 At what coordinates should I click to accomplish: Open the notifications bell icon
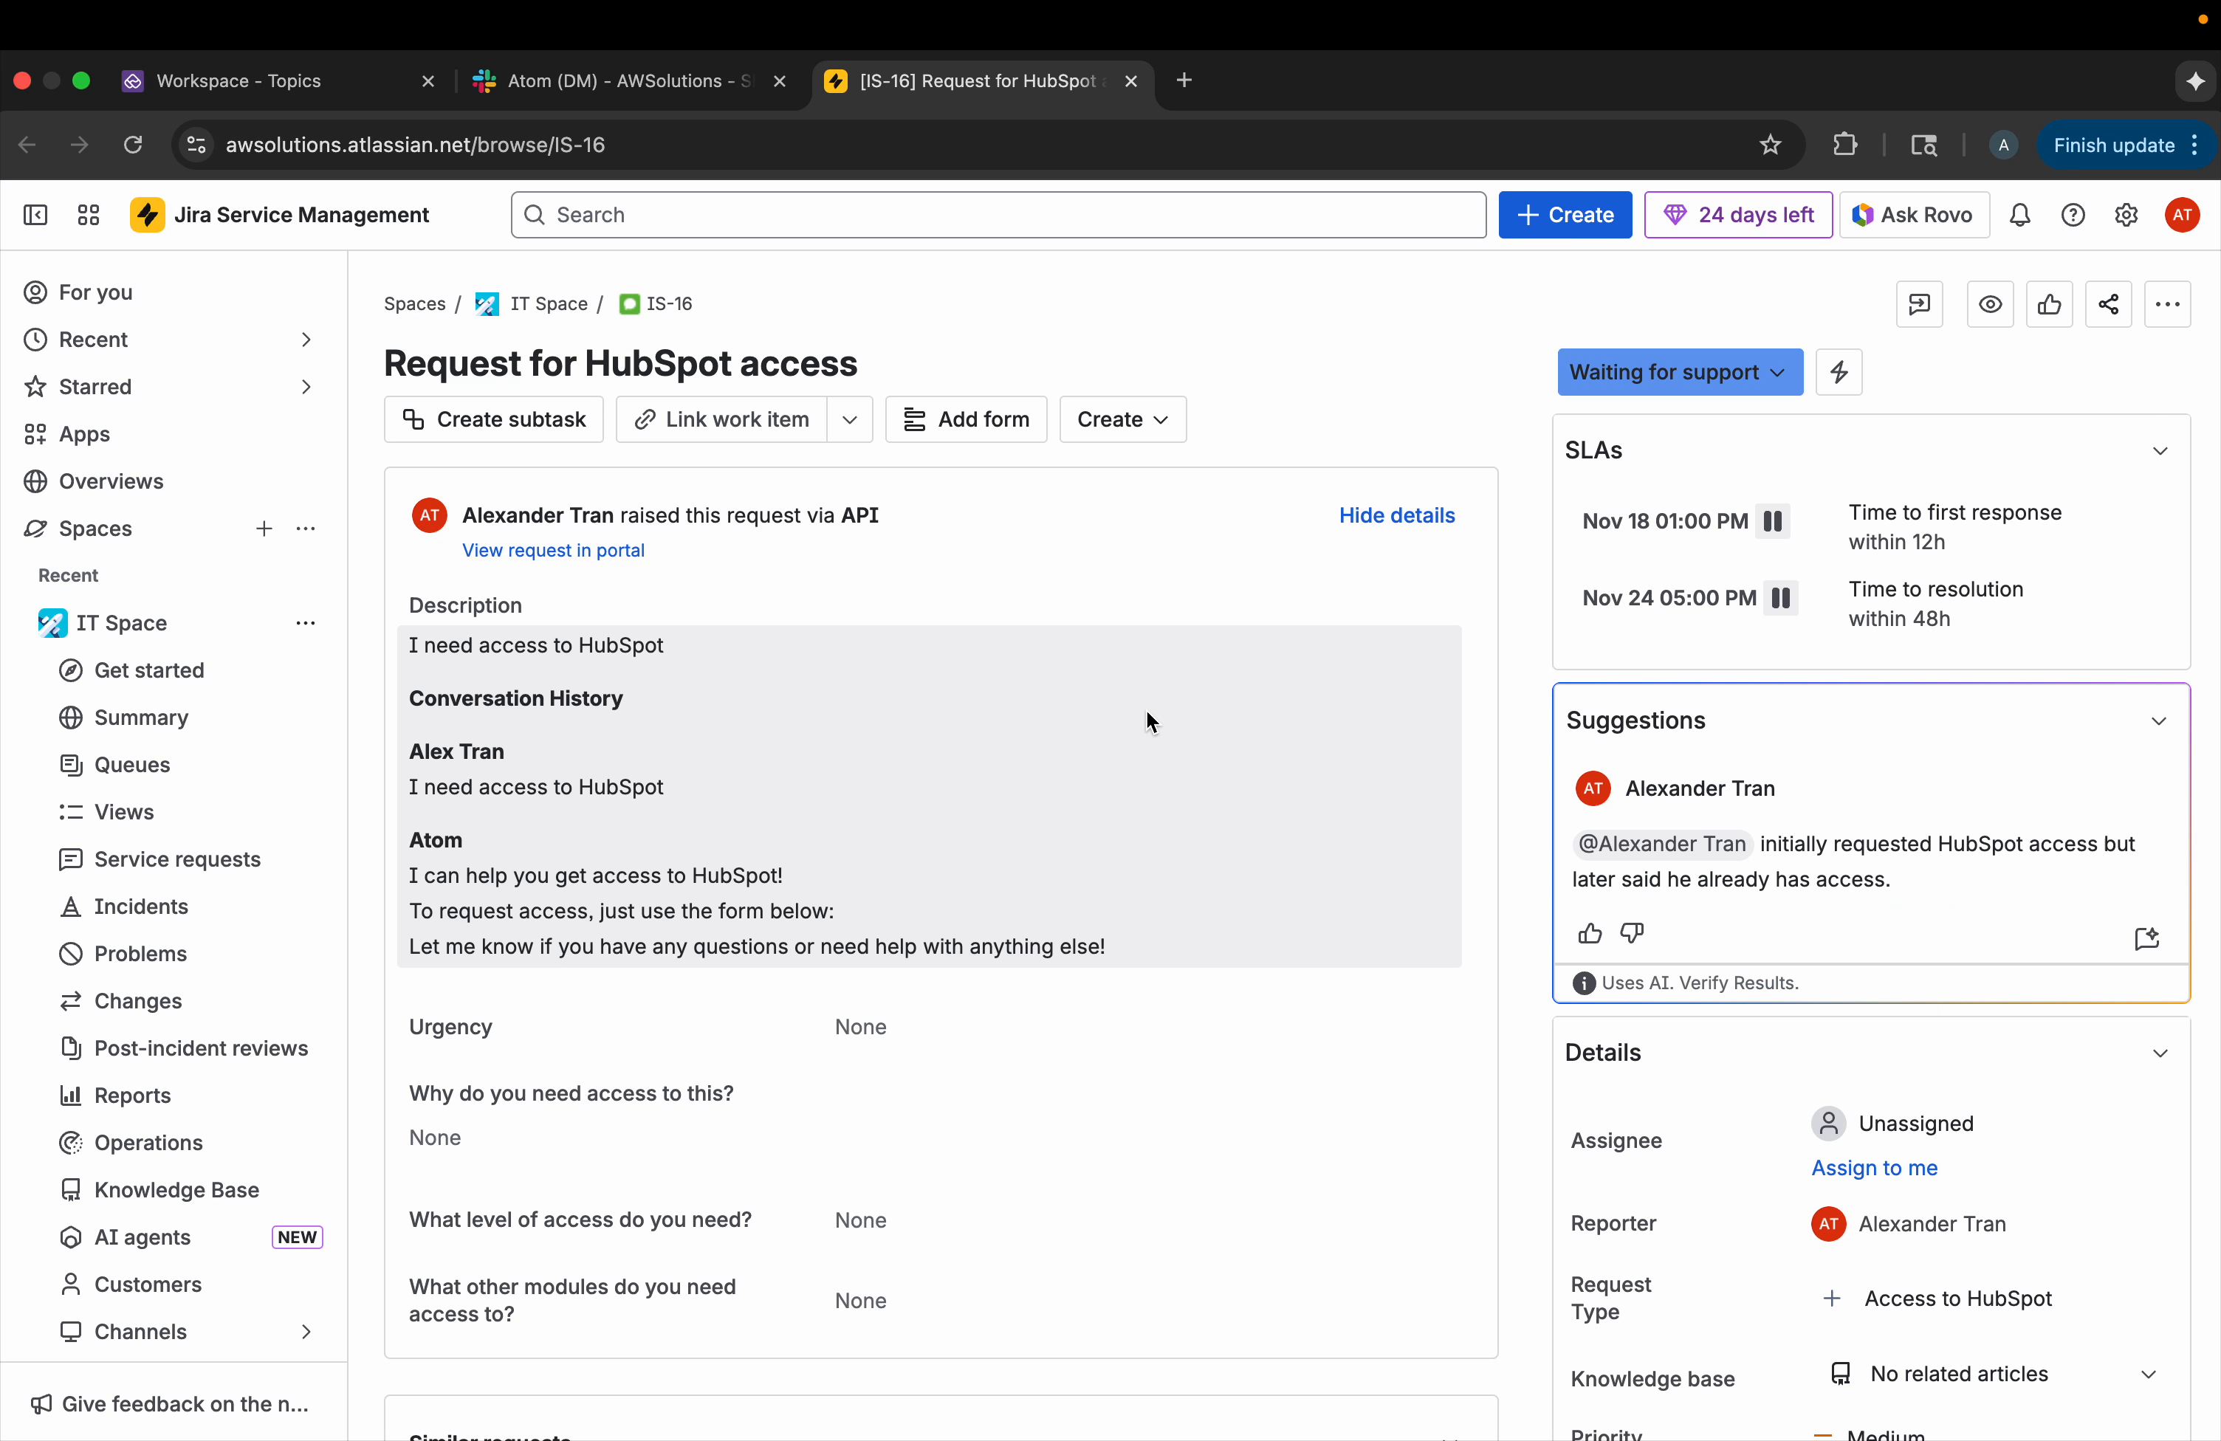(x=2019, y=215)
